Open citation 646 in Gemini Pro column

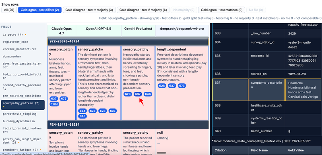(148, 94)
